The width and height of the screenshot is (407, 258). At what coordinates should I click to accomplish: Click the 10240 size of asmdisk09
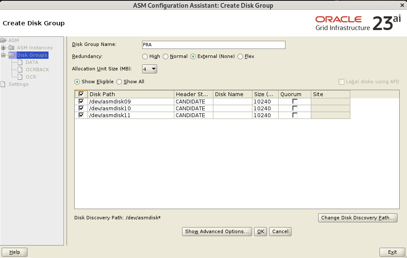[x=265, y=101]
